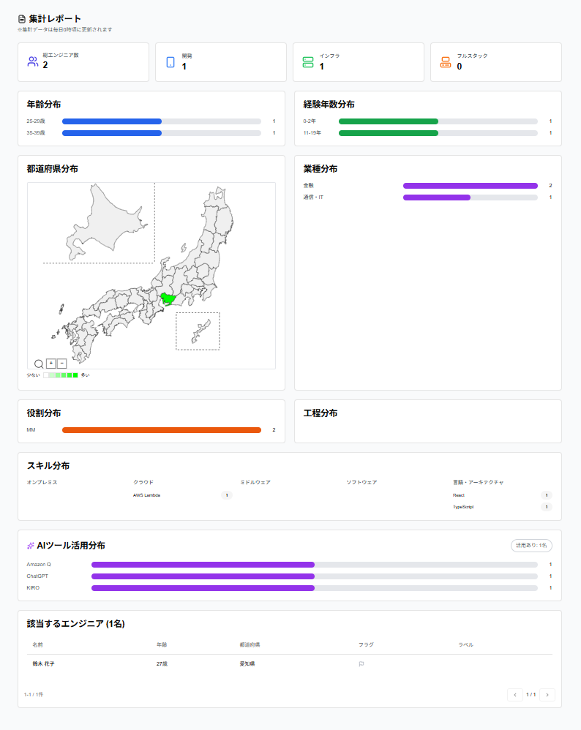Click the Amazon Q label
The width and height of the screenshot is (581, 730).
(39, 565)
